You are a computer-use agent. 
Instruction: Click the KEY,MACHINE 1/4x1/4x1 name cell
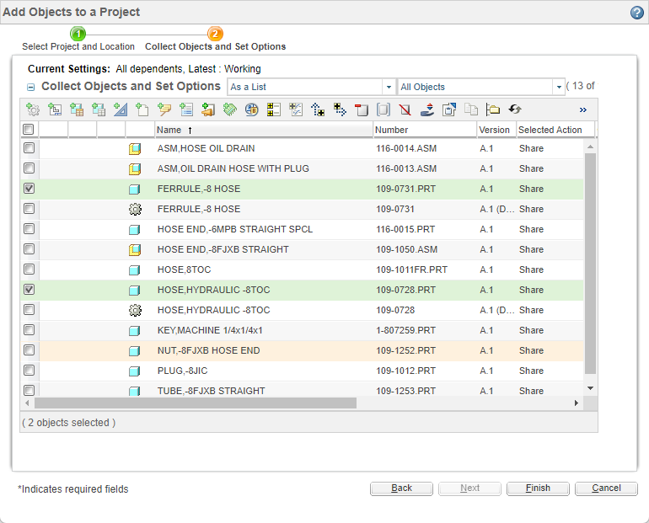(x=210, y=330)
